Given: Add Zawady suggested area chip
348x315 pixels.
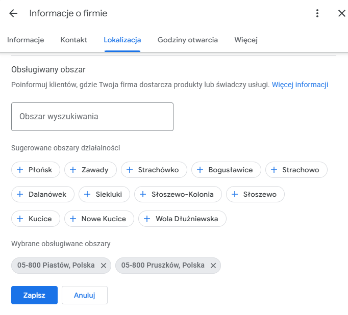Looking at the screenshot, I should 90,170.
